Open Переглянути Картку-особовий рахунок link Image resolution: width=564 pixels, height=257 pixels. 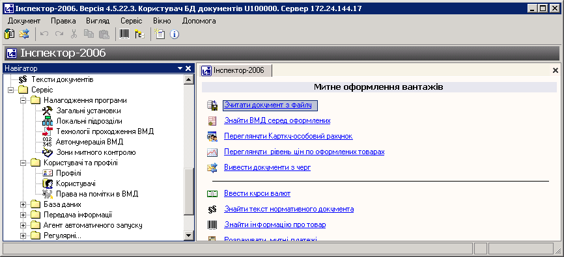pos(289,136)
